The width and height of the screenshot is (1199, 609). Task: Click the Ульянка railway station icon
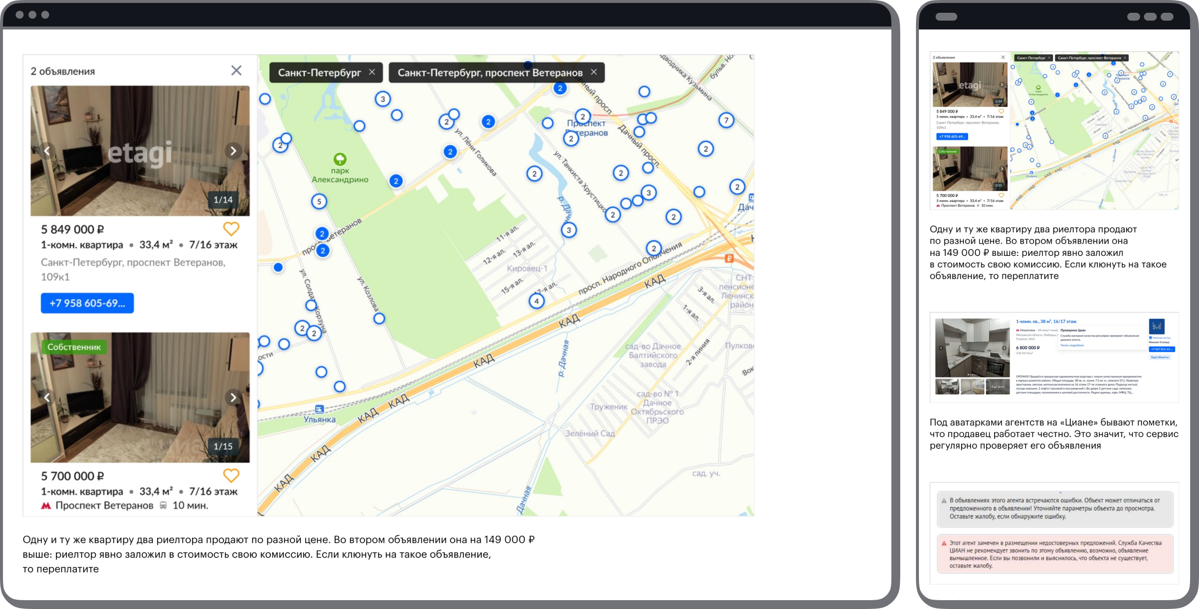[x=319, y=409]
